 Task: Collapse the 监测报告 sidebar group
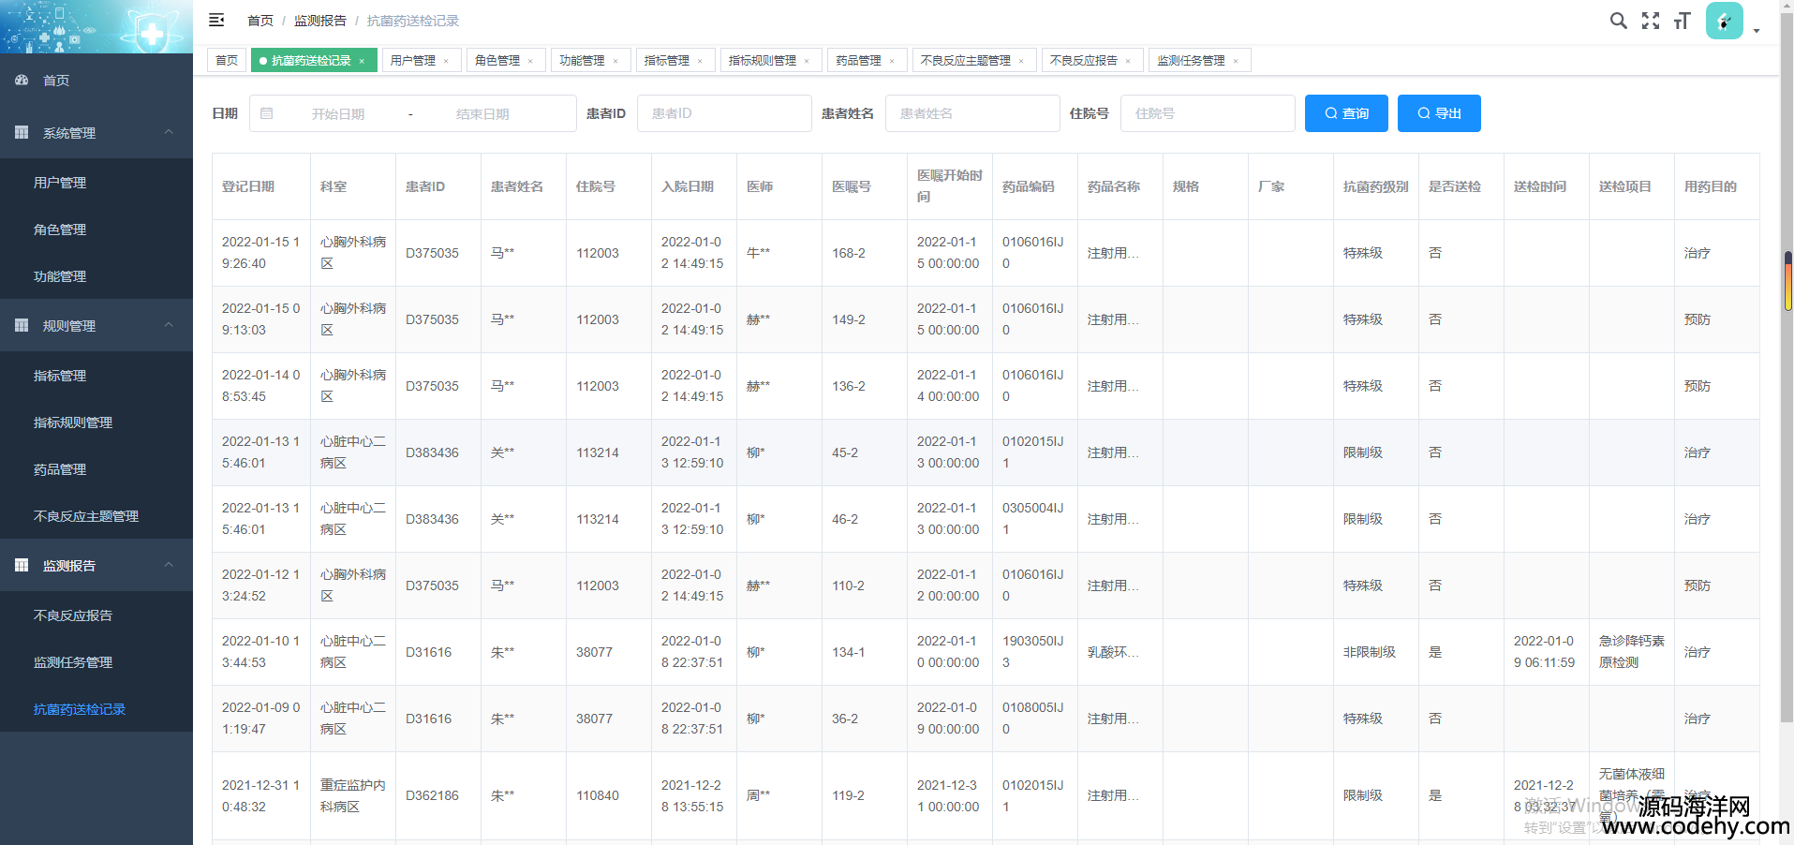pos(169,565)
